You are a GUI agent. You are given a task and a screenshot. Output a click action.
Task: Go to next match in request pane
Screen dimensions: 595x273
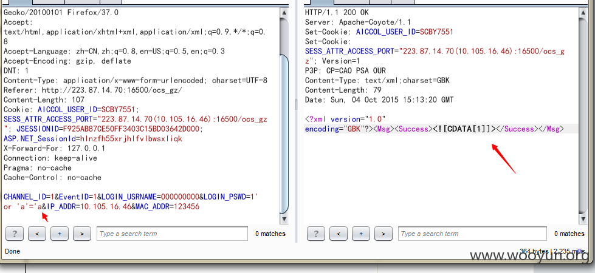(x=81, y=234)
